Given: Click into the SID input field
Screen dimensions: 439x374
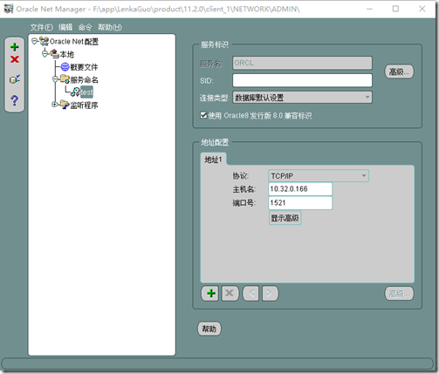Looking at the screenshot, I should 302,80.
